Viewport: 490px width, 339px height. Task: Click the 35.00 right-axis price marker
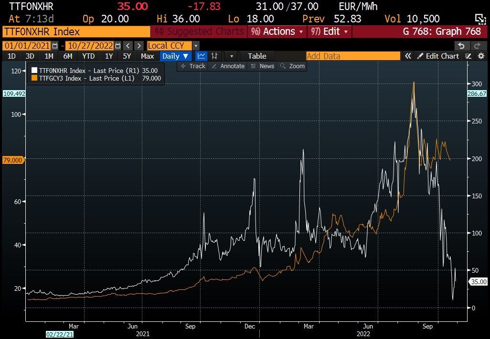coord(479,282)
